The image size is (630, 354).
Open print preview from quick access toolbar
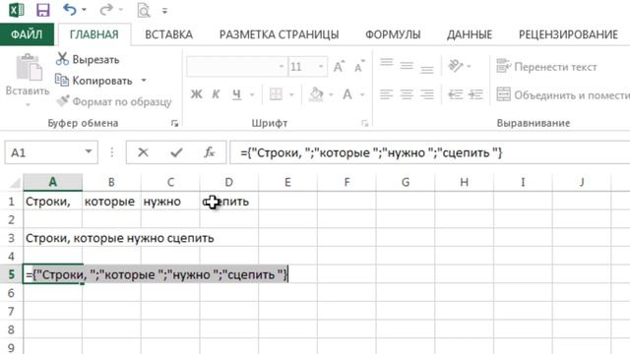144,10
